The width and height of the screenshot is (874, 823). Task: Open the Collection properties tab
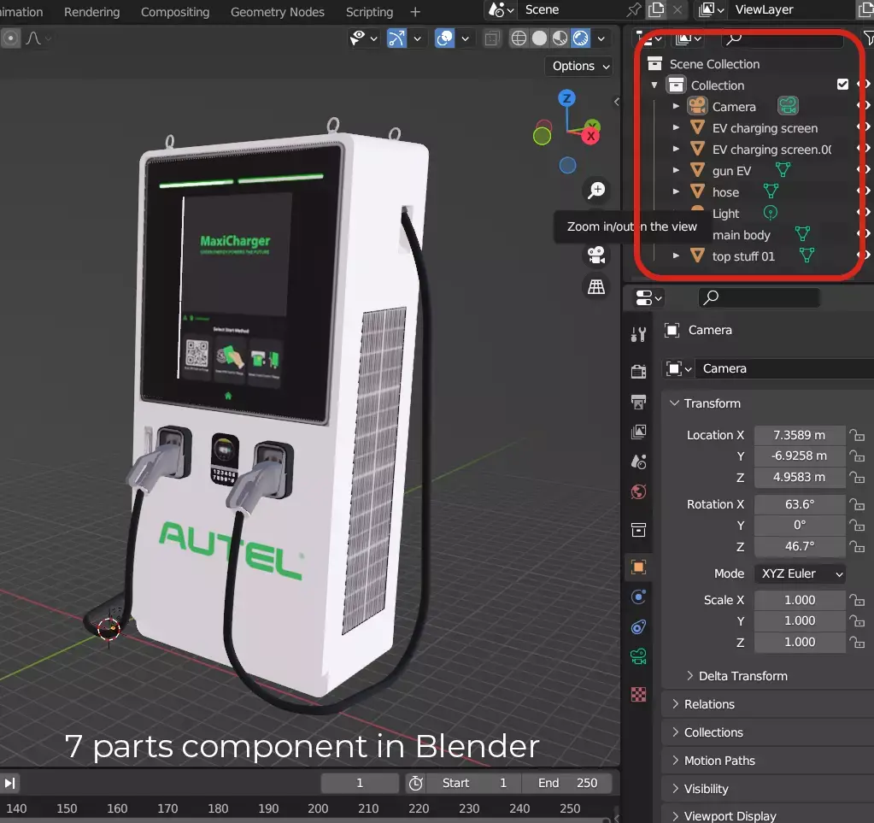638,529
